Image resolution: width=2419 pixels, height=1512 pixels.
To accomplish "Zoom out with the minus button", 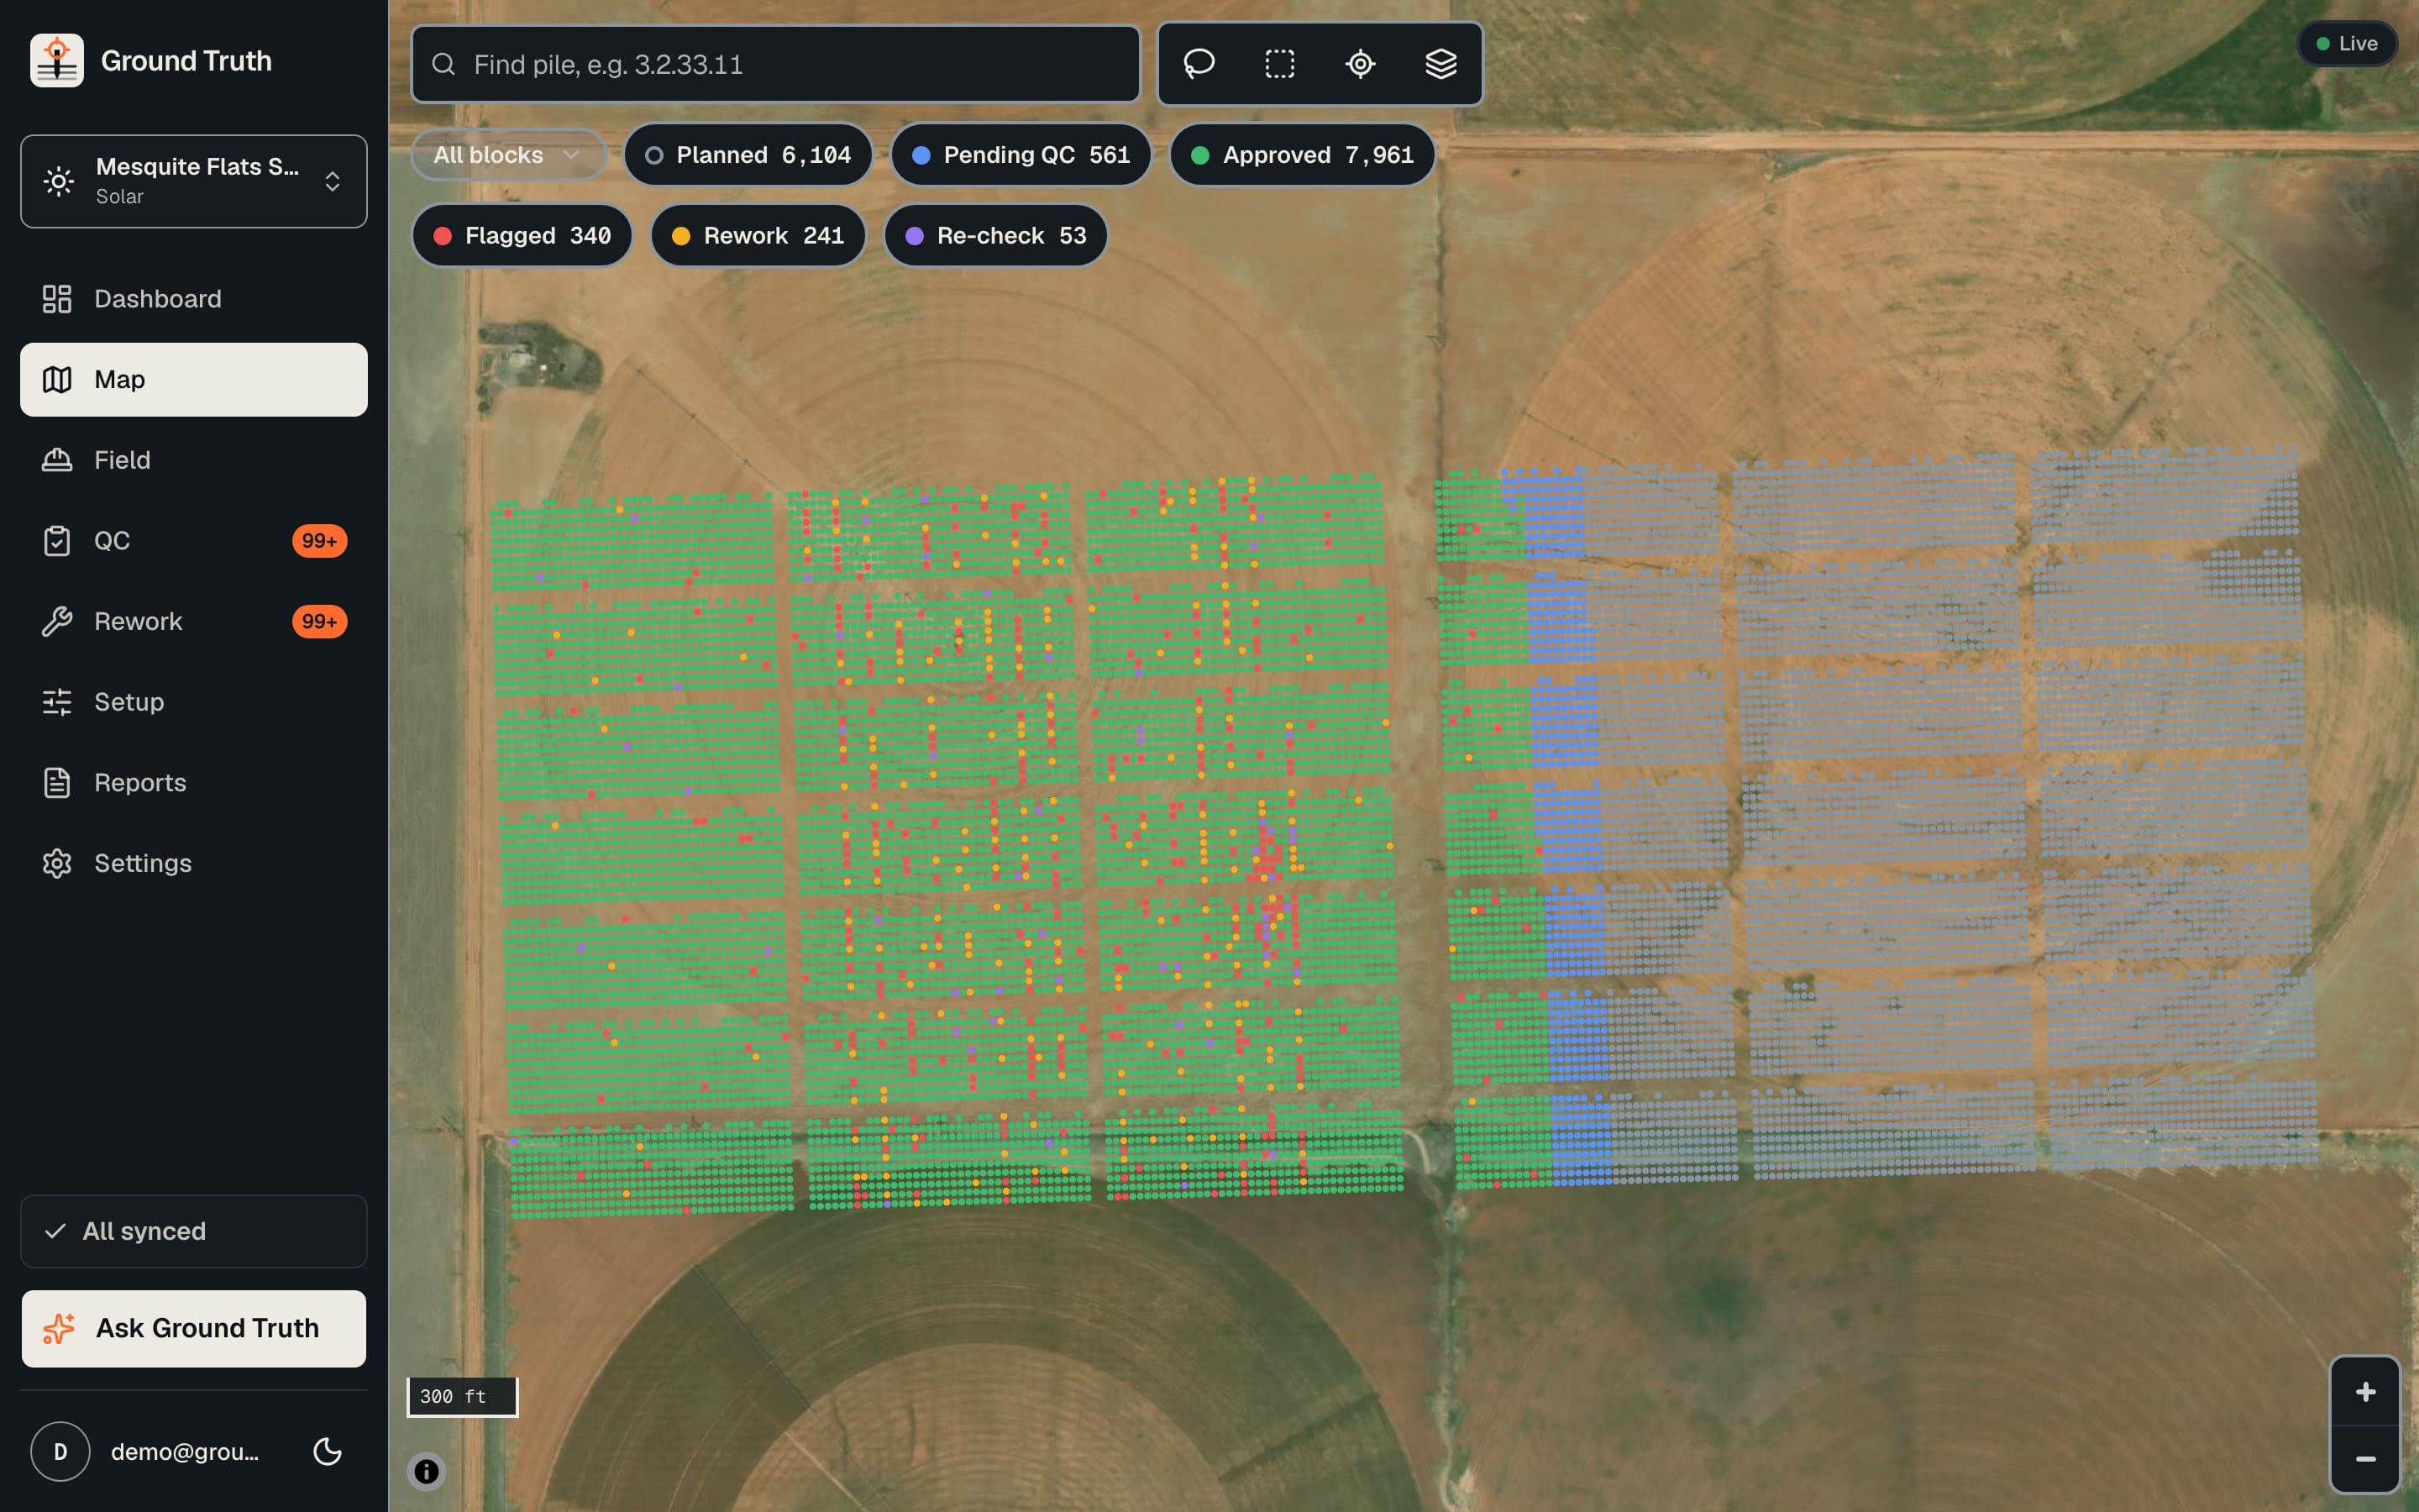I will (2365, 1459).
